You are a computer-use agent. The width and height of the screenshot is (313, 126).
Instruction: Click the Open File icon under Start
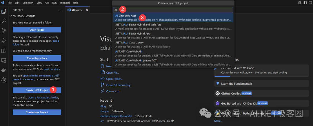[103, 72]
